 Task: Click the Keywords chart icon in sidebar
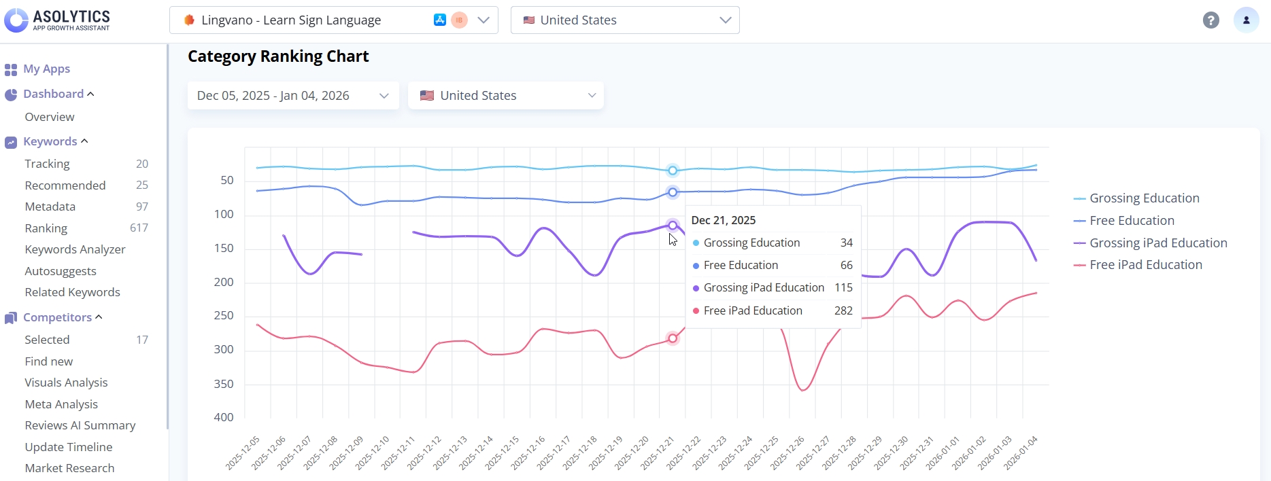click(11, 142)
